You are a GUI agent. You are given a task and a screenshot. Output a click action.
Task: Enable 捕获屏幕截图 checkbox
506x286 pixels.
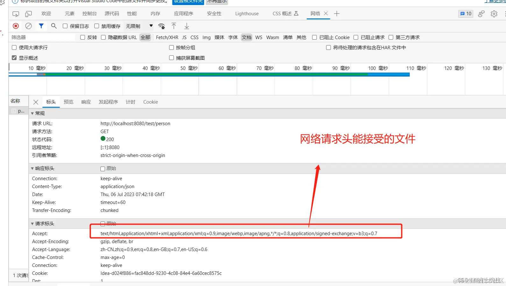171,58
